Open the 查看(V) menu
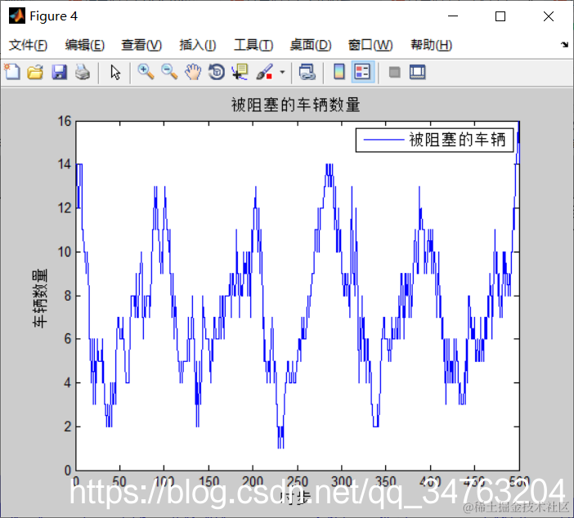This screenshot has width=574, height=518. coord(141,45)
